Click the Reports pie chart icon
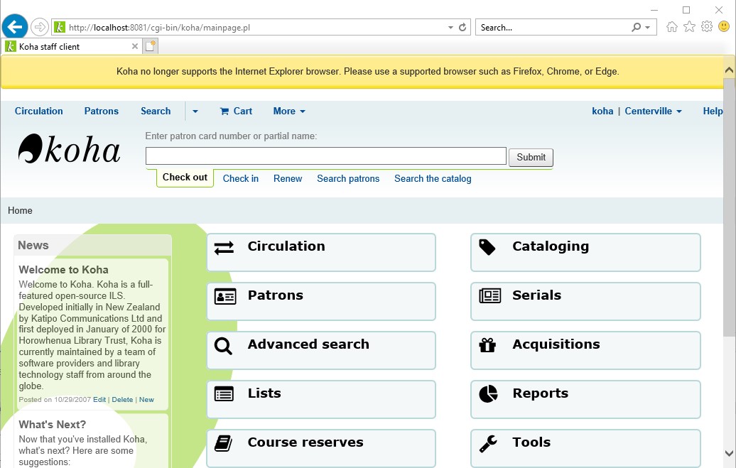This screenshot has width=736, height=468. (488, 394)
